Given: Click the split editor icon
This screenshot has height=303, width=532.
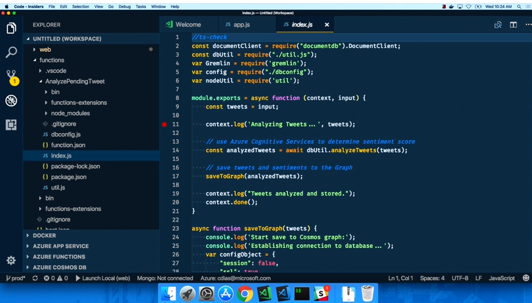Looking at the screenshot, I should pos(513,25).
